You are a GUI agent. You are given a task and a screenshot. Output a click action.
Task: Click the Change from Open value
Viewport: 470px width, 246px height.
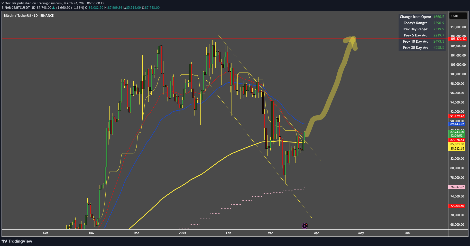439,17
